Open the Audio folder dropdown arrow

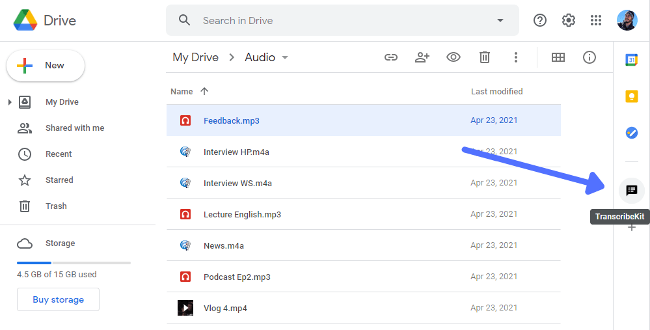click(285, 57)
